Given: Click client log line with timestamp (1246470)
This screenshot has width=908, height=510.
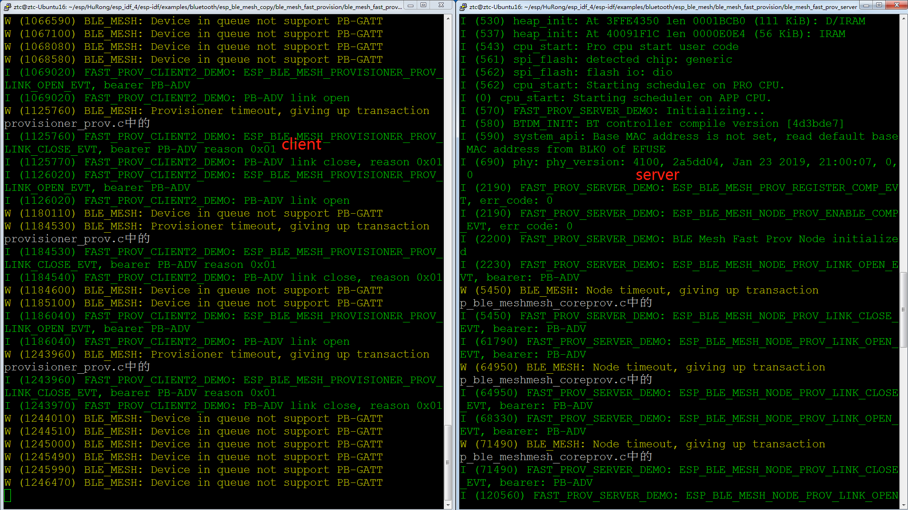Looking at the screenshot, I should coord(194,483).
